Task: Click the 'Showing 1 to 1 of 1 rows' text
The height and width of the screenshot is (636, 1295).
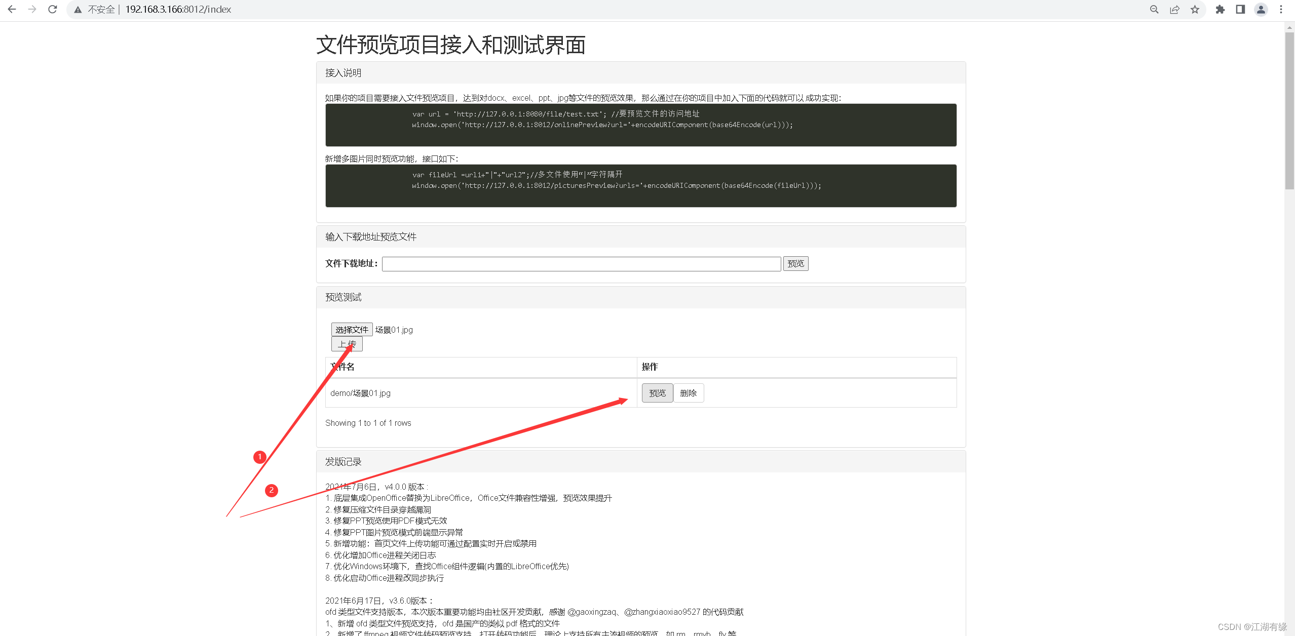Action: pos(368,423)
